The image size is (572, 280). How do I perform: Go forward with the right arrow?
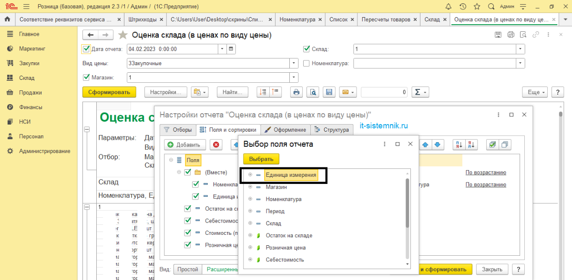point(106,35)
